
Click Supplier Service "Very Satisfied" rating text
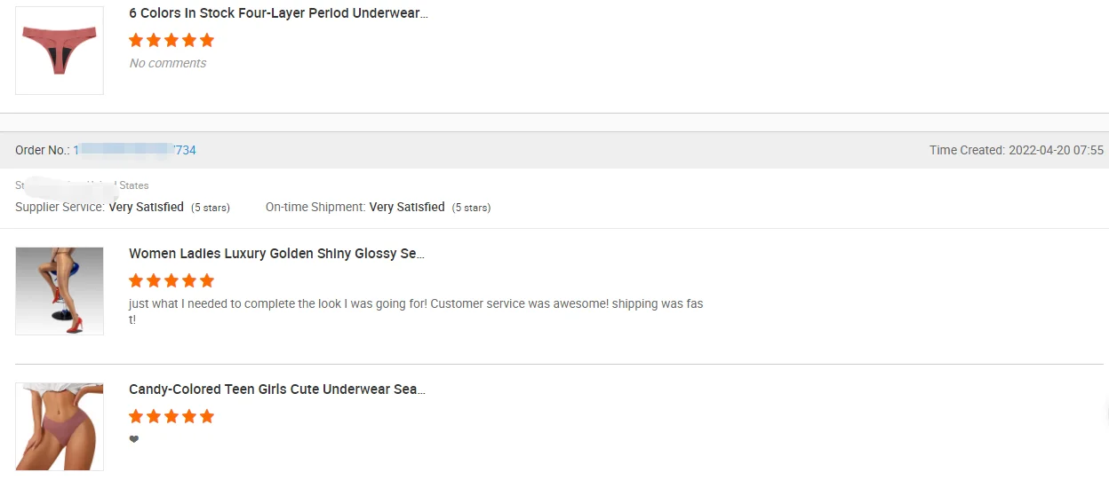click(x=146, y=207)
